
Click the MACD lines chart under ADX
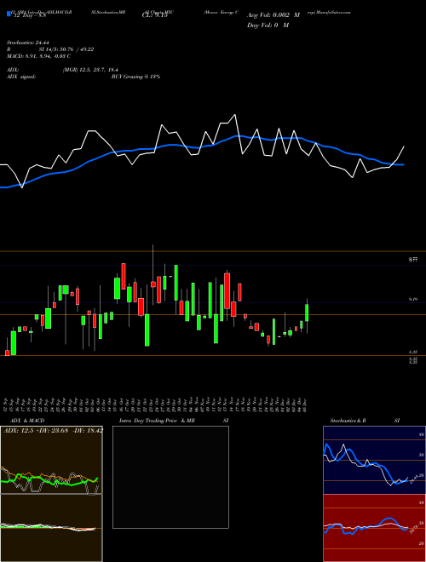[x=51, y=528]
